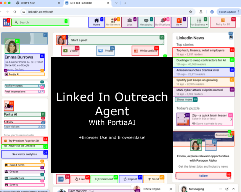
Task: Open Zip quick brain teaser puzzle
Action: [204, 119]
